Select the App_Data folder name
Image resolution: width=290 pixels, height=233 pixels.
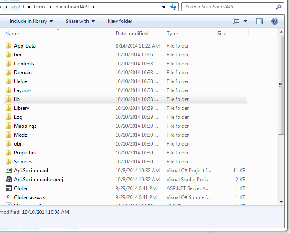[x=25, y=46]
